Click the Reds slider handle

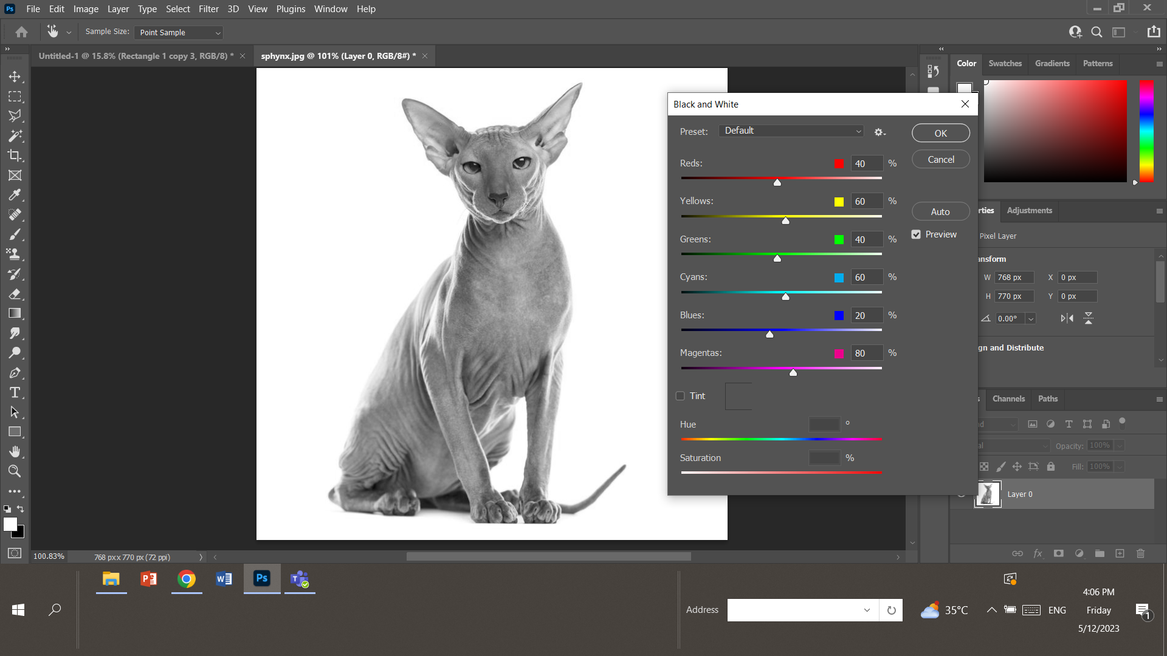(777, 182)
